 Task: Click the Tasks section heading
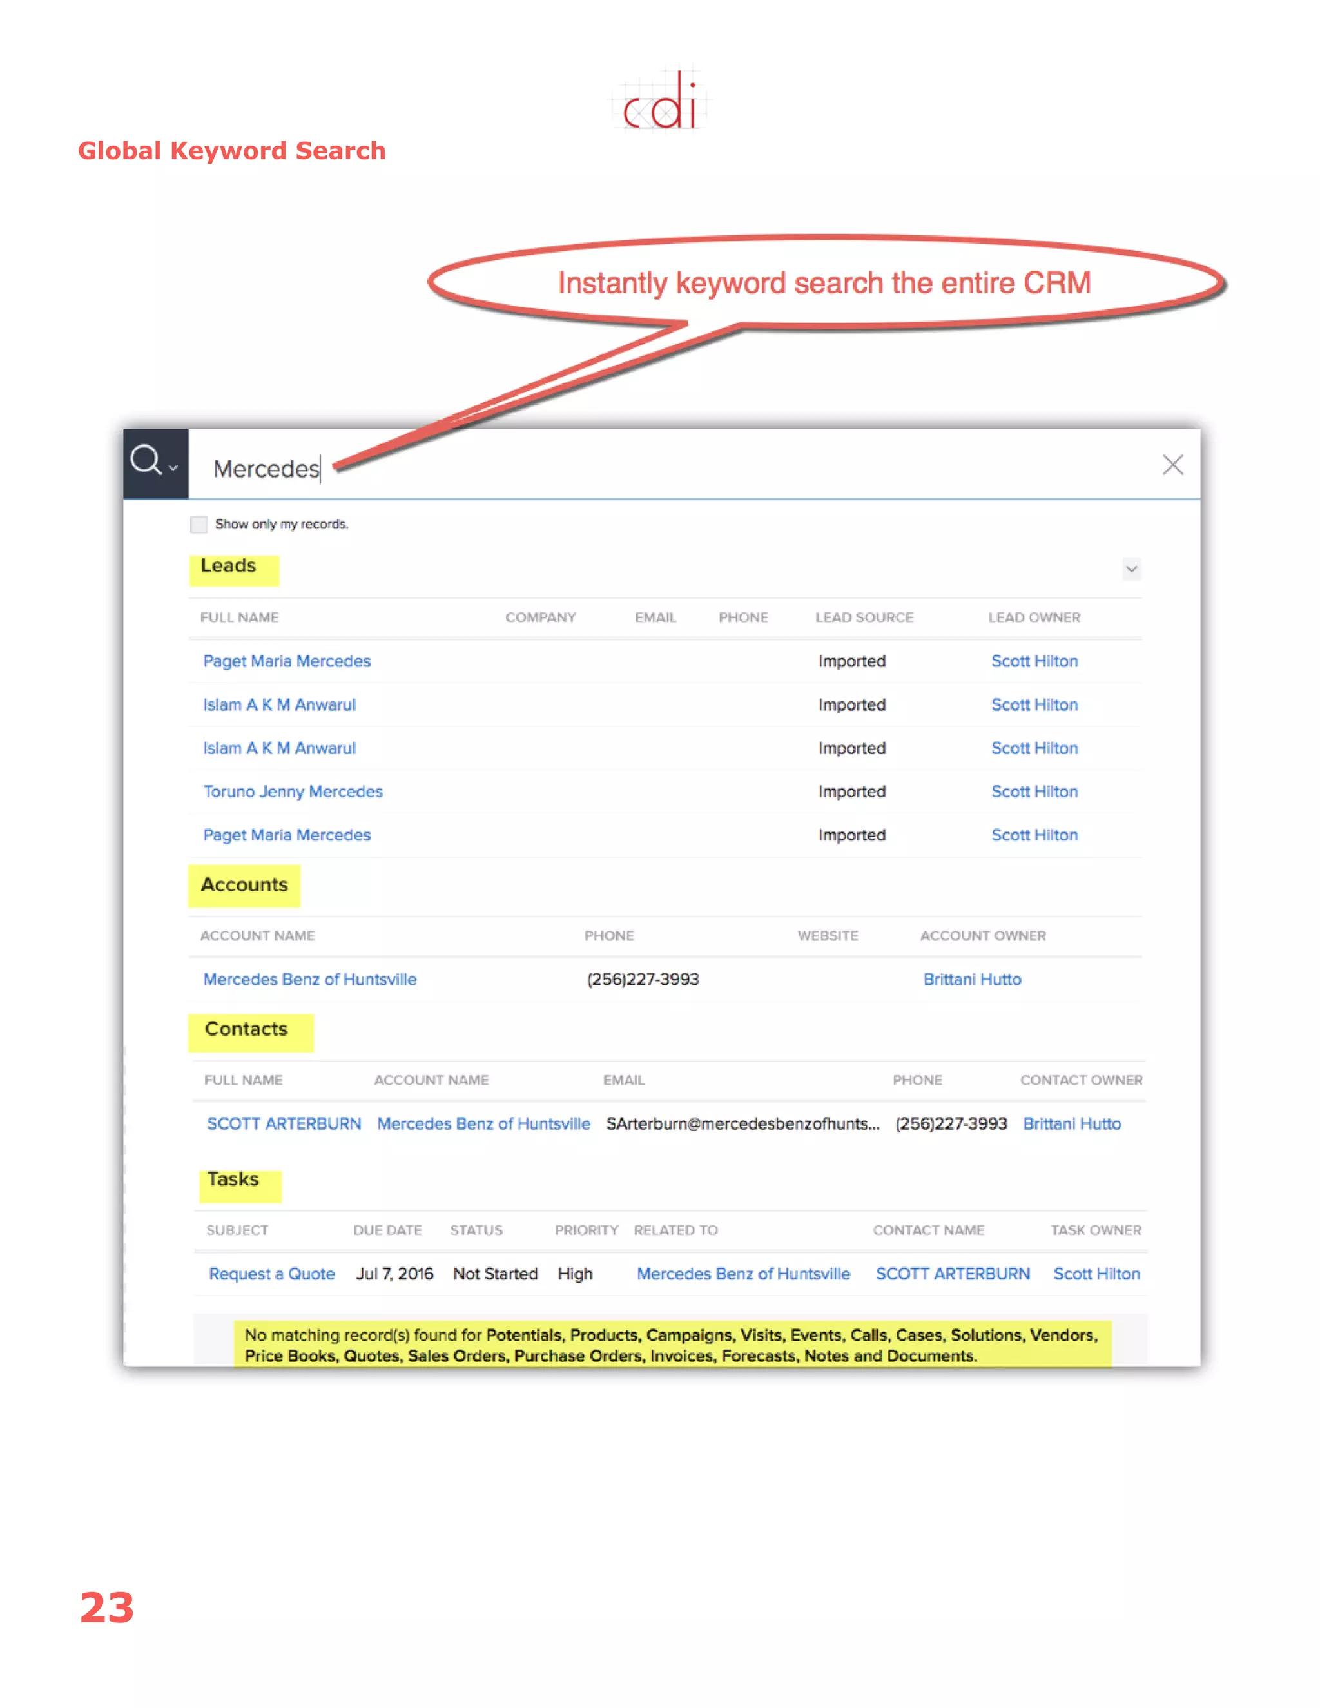[233, 1179]
